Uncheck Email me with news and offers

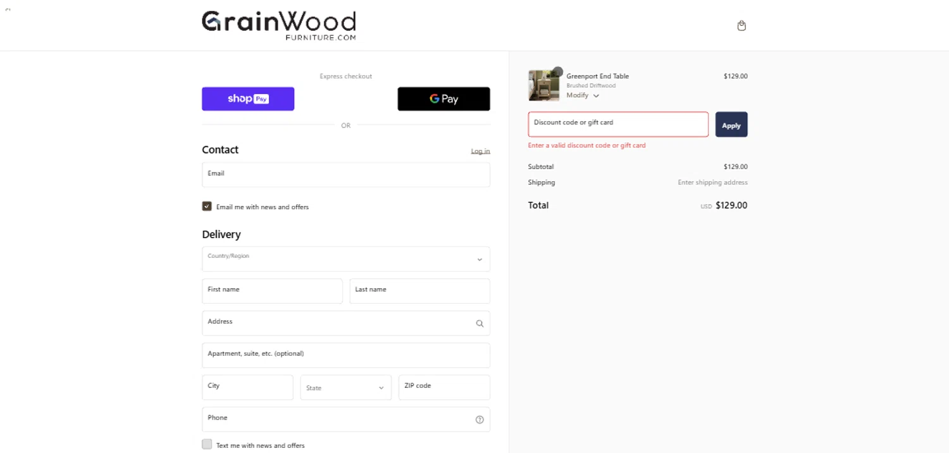coord(207,206)
